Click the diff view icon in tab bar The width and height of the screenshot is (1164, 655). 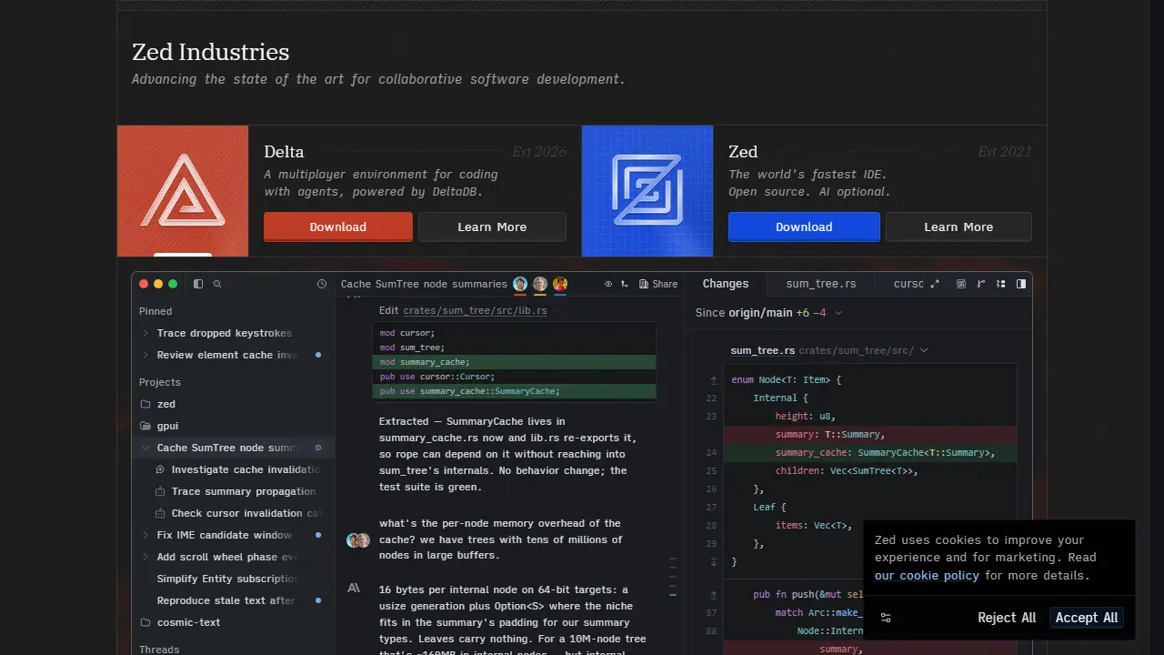[961, 284]
